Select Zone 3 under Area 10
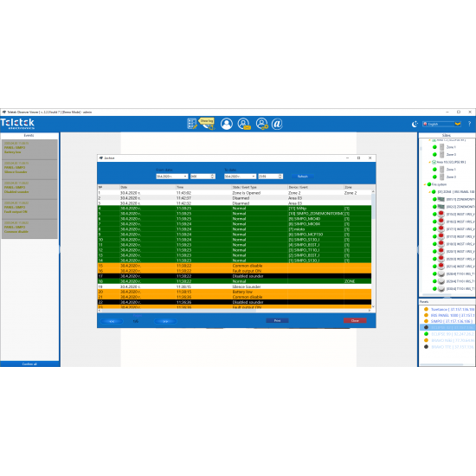Viewport: 476px width, 476px height. pyautogui.click(x=451, y=177)
